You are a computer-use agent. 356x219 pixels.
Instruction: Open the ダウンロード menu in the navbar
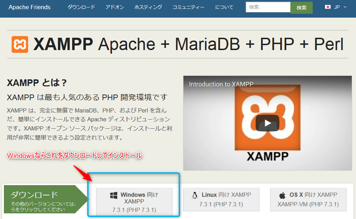[x=81, y=7]
